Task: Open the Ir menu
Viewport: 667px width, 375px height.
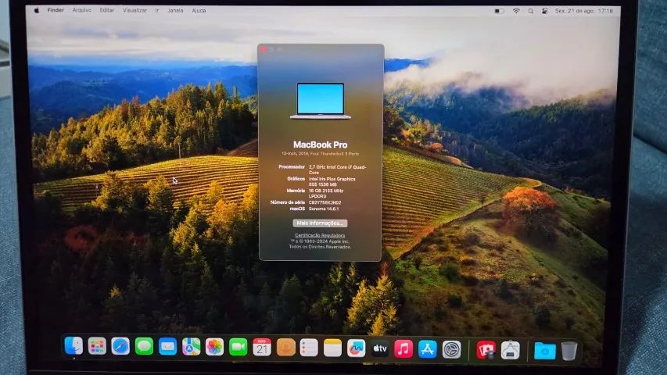Action: pos(157,10)
